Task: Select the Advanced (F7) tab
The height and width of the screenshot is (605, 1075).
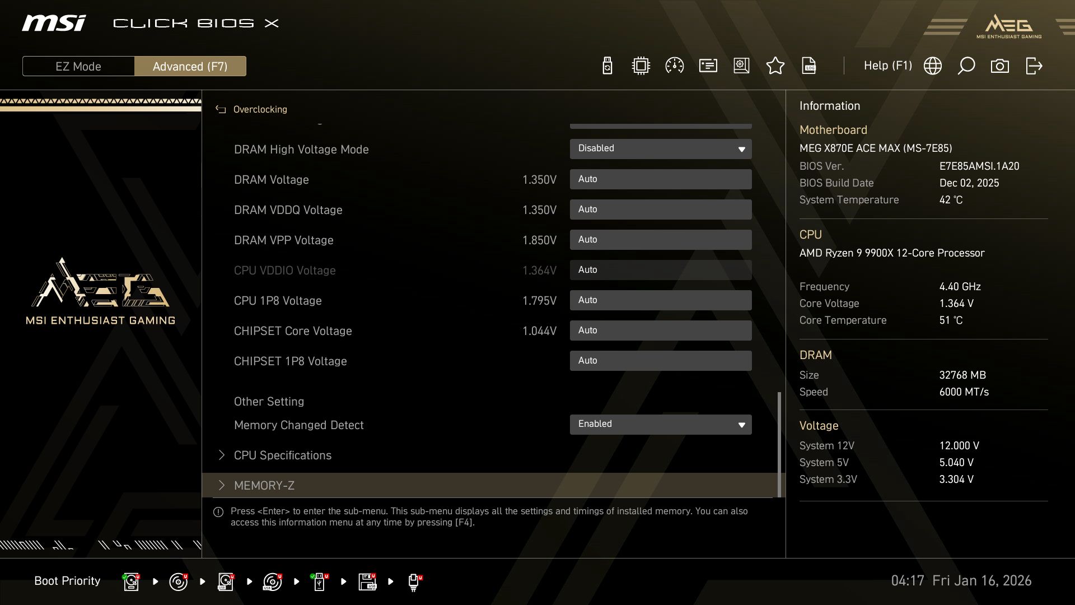Action: pos(190,66)
